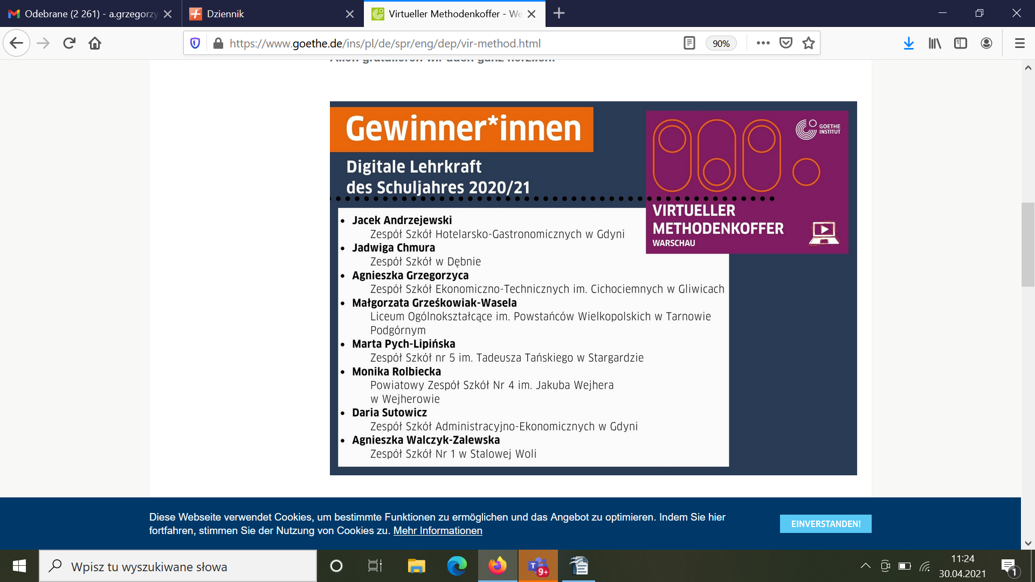This screenshot has height=582, width=1035.
Task: Open the taskbar clock and calendar
Action: click(962, 566)
